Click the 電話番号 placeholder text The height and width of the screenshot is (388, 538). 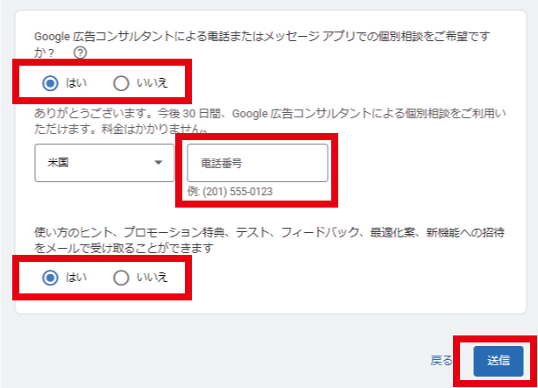[x=222, y=163]
